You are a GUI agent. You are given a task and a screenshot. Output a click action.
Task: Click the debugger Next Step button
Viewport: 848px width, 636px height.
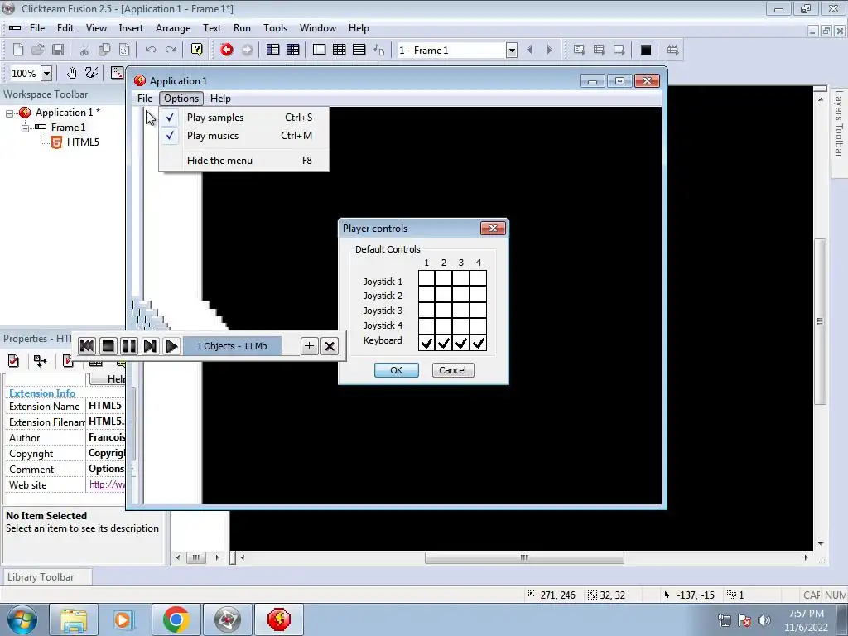pyautogui.click(x=150, y=346)
